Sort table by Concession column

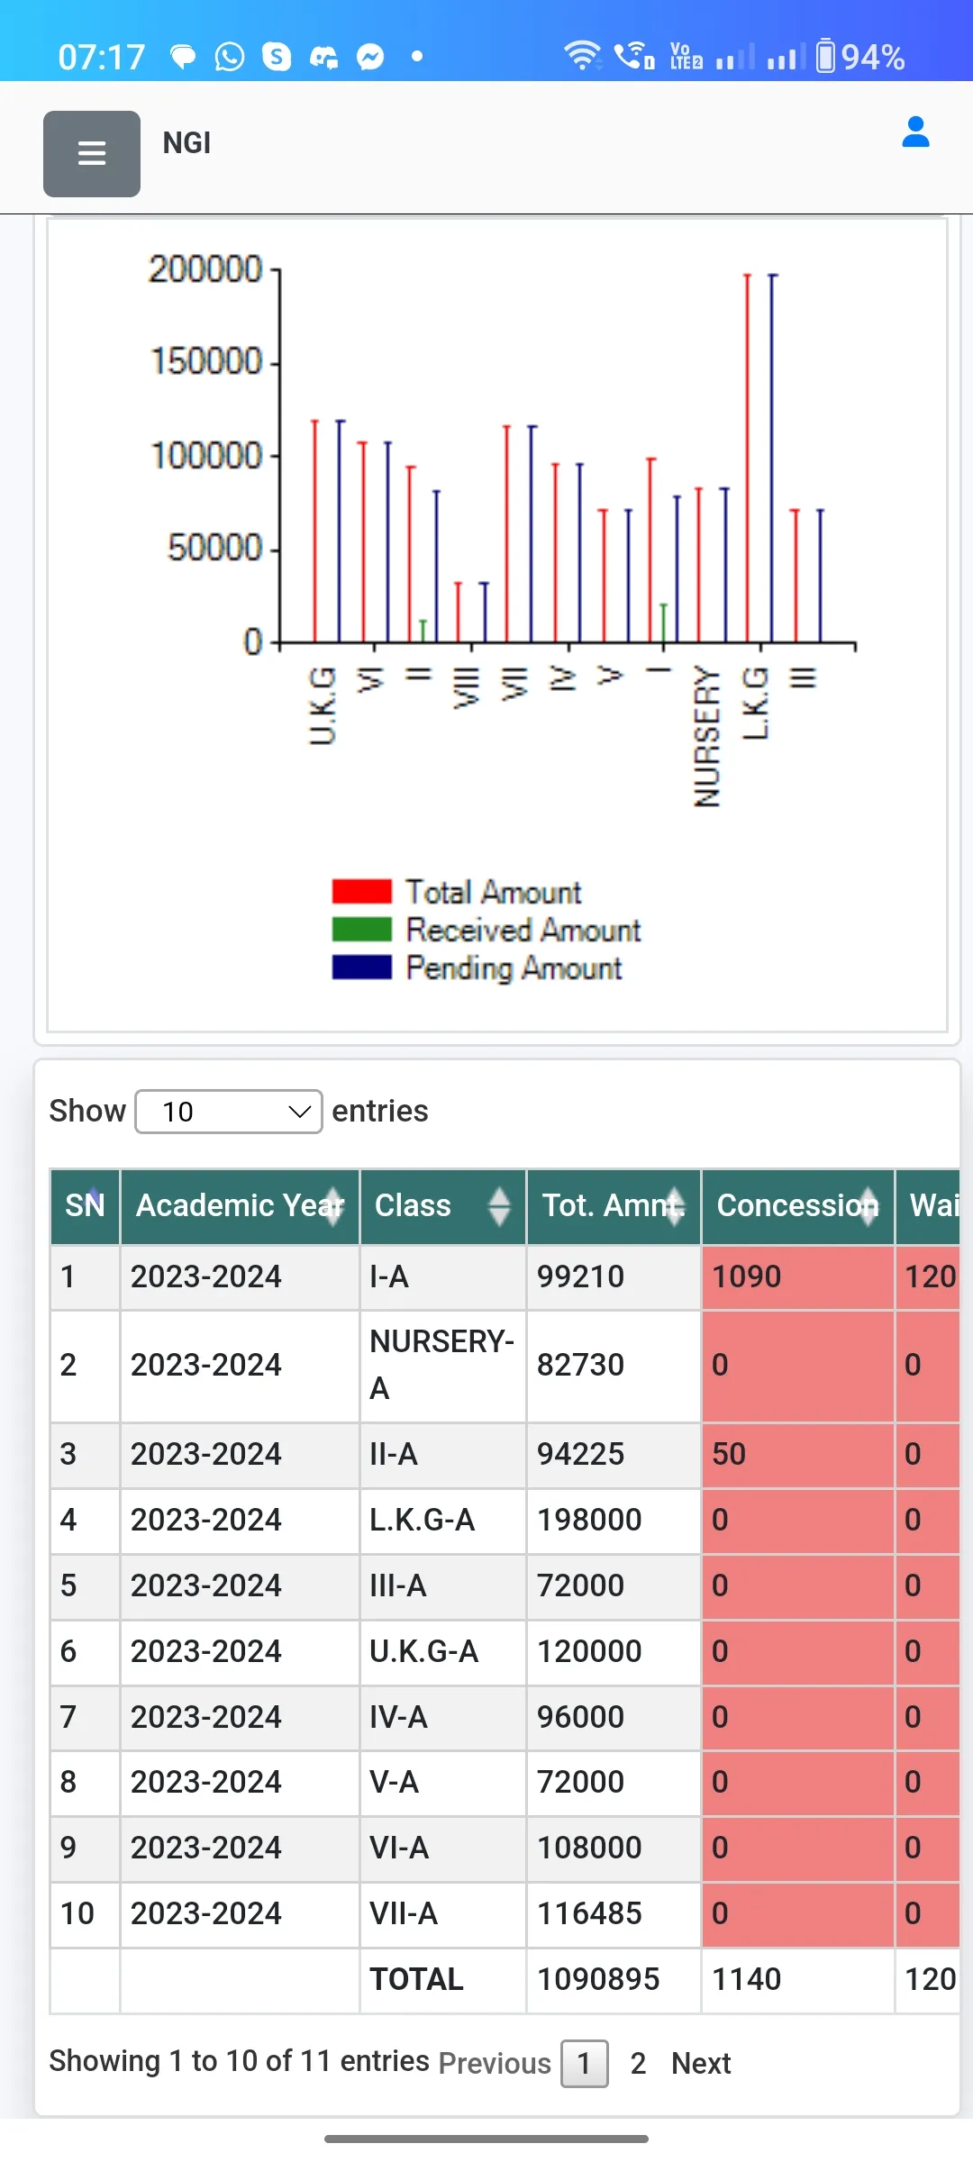tap(797, 1205)
